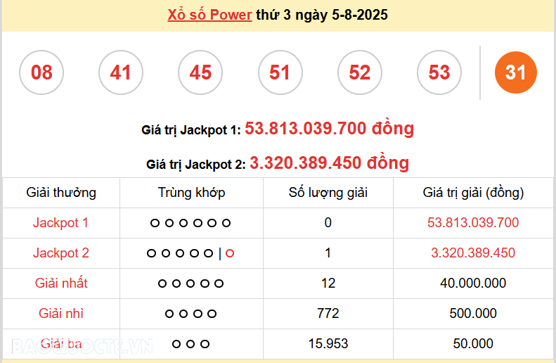
Task: Click the large Jackpot 2 value 3.320.389.450 đồng
Action: (329, 163)
